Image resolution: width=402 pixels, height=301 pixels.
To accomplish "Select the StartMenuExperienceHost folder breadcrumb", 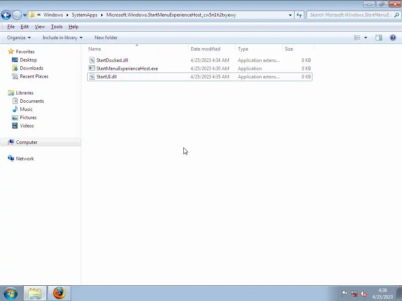I will 171,15.
